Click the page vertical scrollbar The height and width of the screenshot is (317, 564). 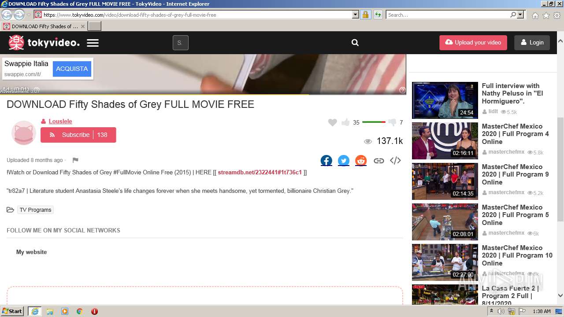click(560, 168)
